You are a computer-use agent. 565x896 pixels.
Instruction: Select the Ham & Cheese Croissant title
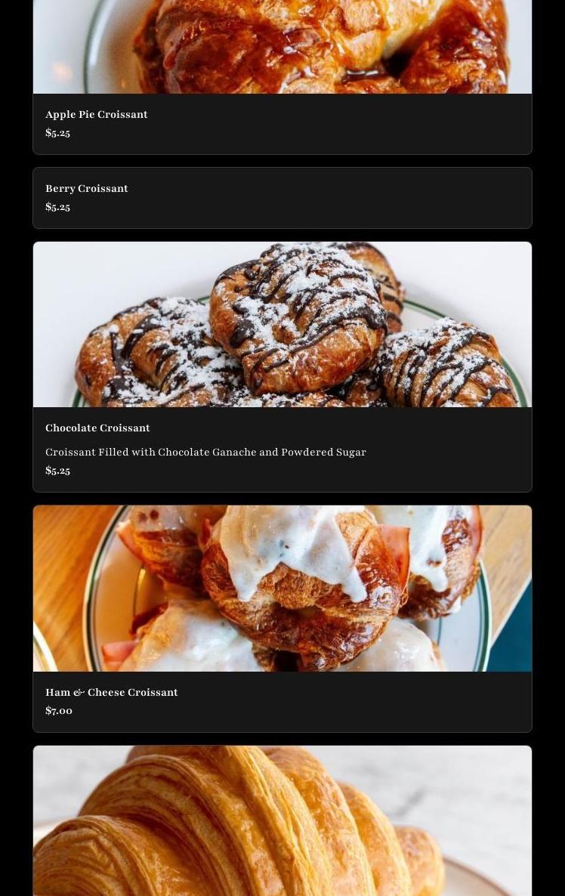click(111, 692)
